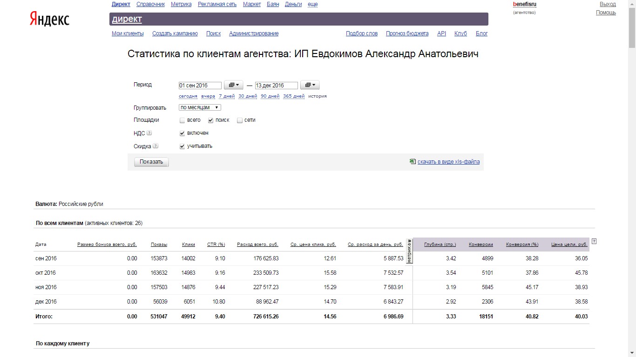Click the директ header title bar link
Screen dimensions: 636x357
[127, 19]
